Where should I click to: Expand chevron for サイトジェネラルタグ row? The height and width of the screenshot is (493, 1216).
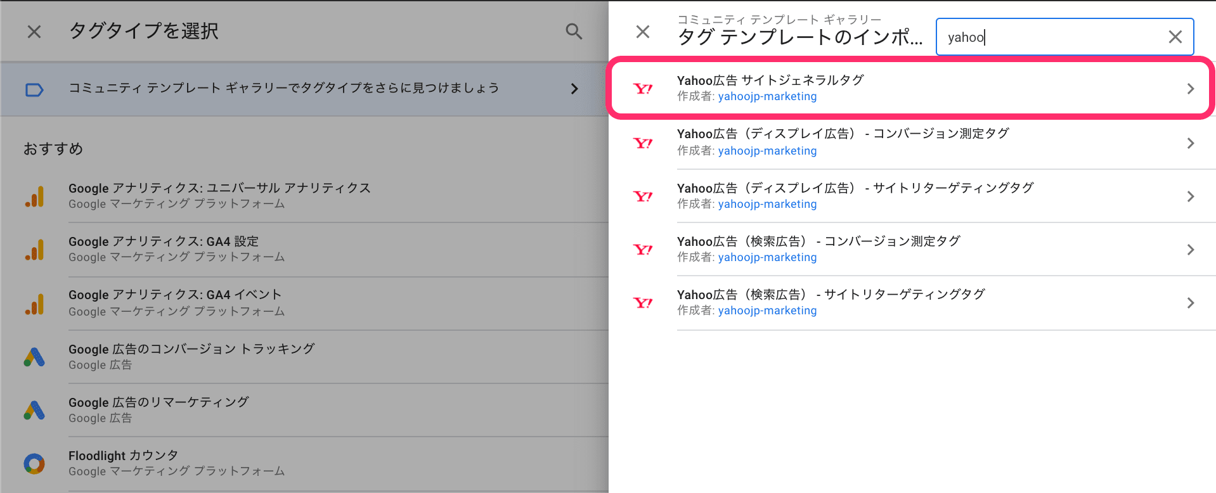(1190, 89)
